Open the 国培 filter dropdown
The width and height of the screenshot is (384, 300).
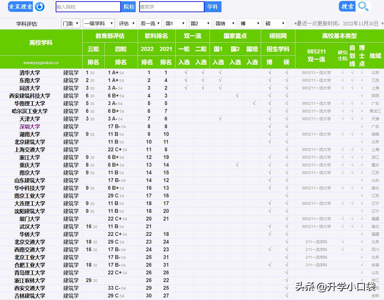[225, 23]
